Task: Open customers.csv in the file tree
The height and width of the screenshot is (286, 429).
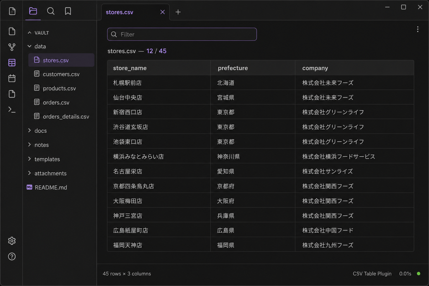Action: (x=61, y=74)
